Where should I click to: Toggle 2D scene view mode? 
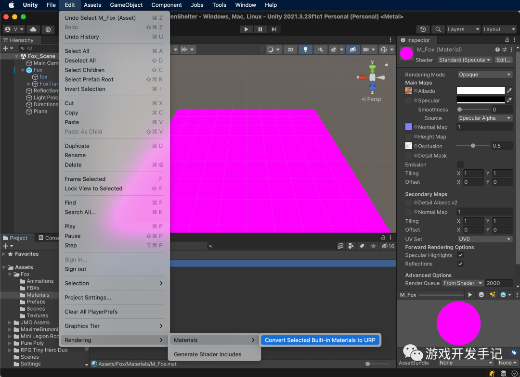(x=290, y=50)
